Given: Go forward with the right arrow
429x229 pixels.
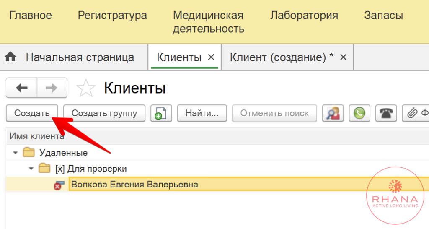Looking at the screenshot, I should click(x=52, y=88).
